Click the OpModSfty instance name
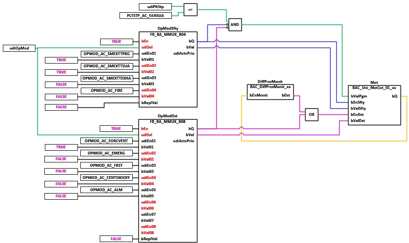 click(x=168, y=28)
